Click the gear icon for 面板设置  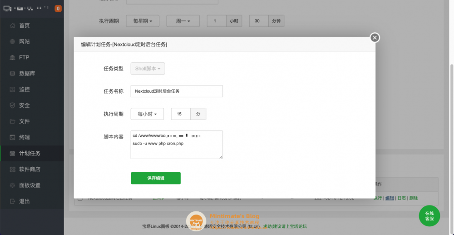12,185
